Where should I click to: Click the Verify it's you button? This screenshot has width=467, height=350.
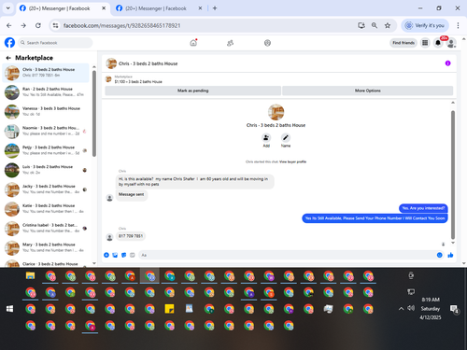(x=425, y=25)
